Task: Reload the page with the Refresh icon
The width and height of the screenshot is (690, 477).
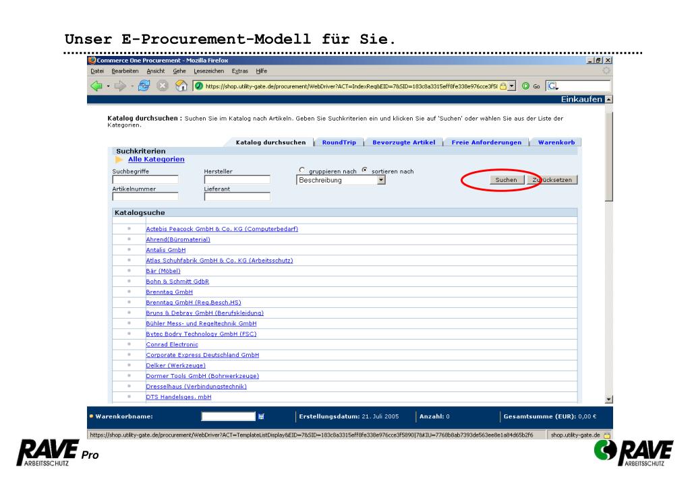Action: (x=144, y=86)
